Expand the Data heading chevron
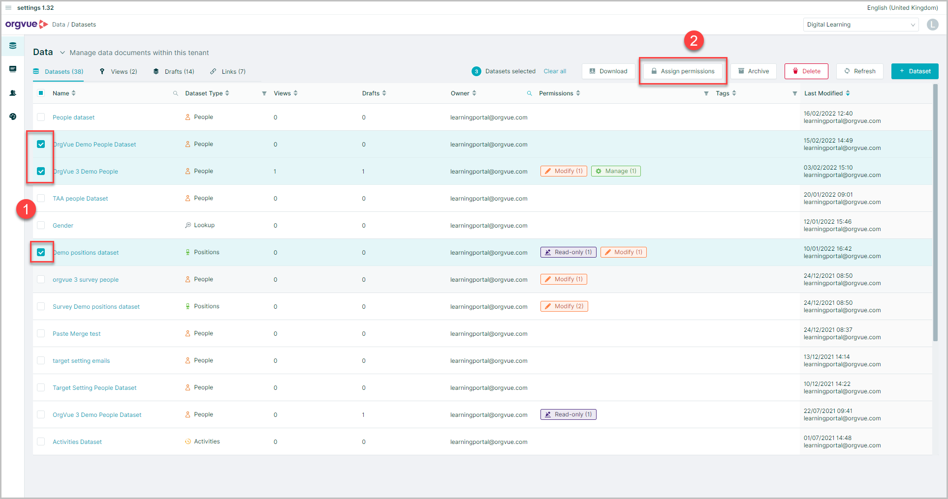Image resolution: width=948 pixels, height=499 pixels. [x=63, y=53]
